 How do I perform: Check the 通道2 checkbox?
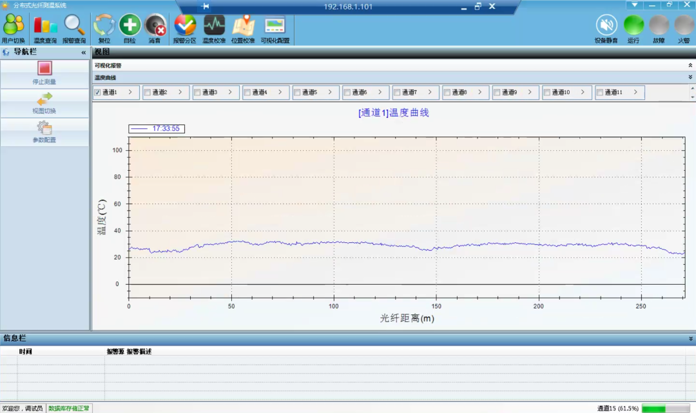pyautogui.click(x=148, y=92)
